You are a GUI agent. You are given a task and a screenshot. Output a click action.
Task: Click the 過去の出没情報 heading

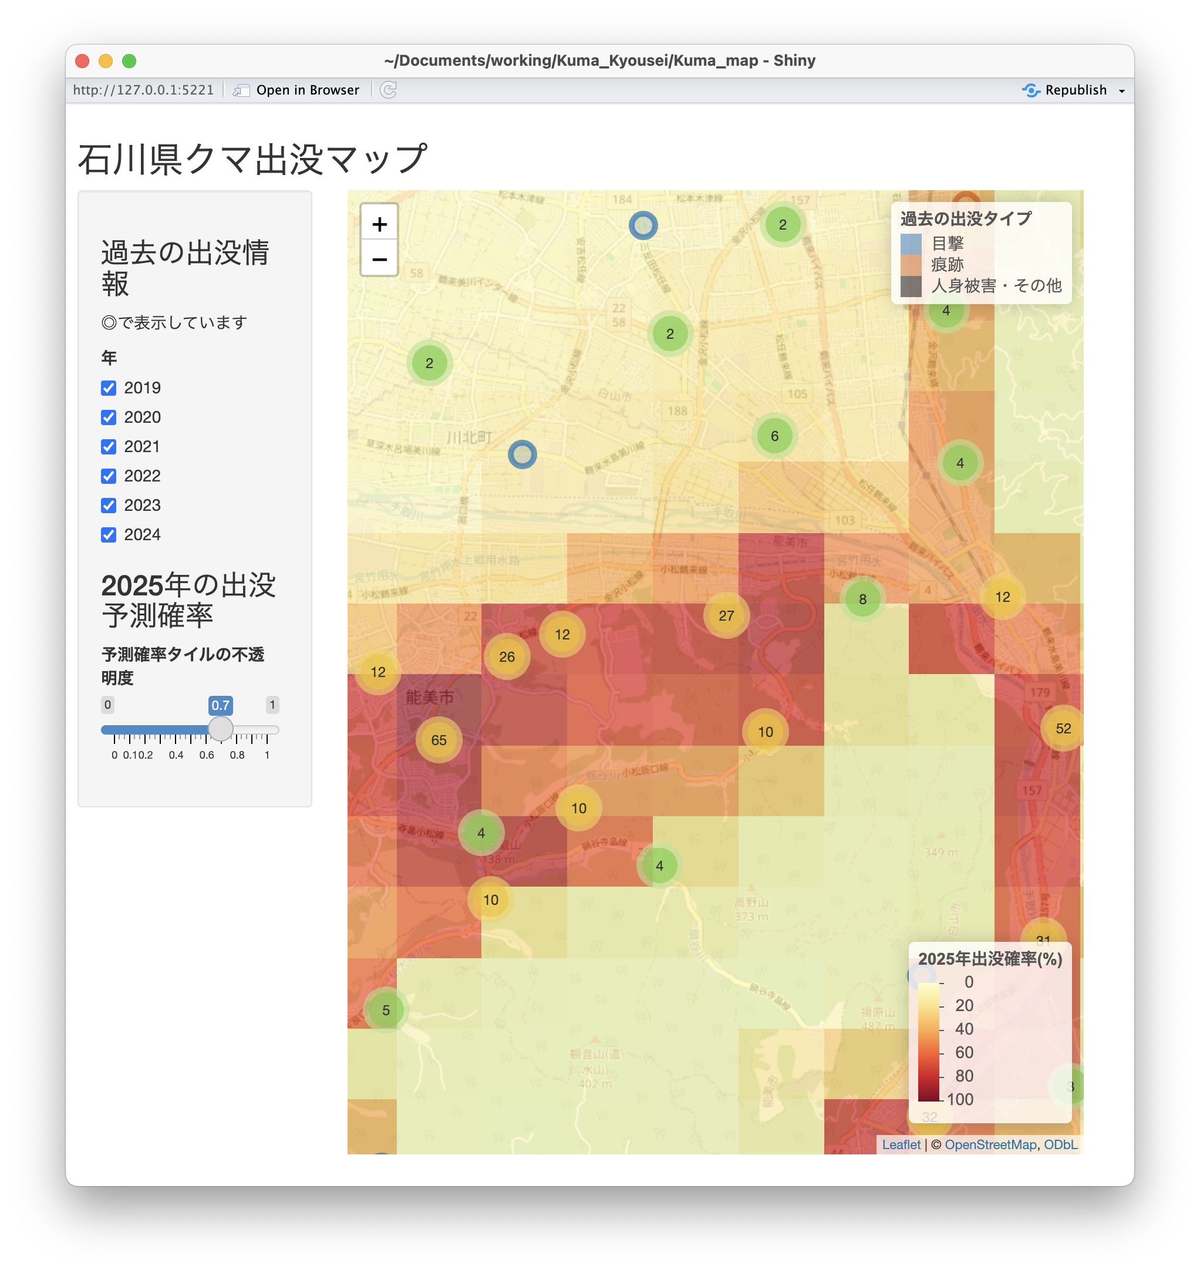(185, 268)
